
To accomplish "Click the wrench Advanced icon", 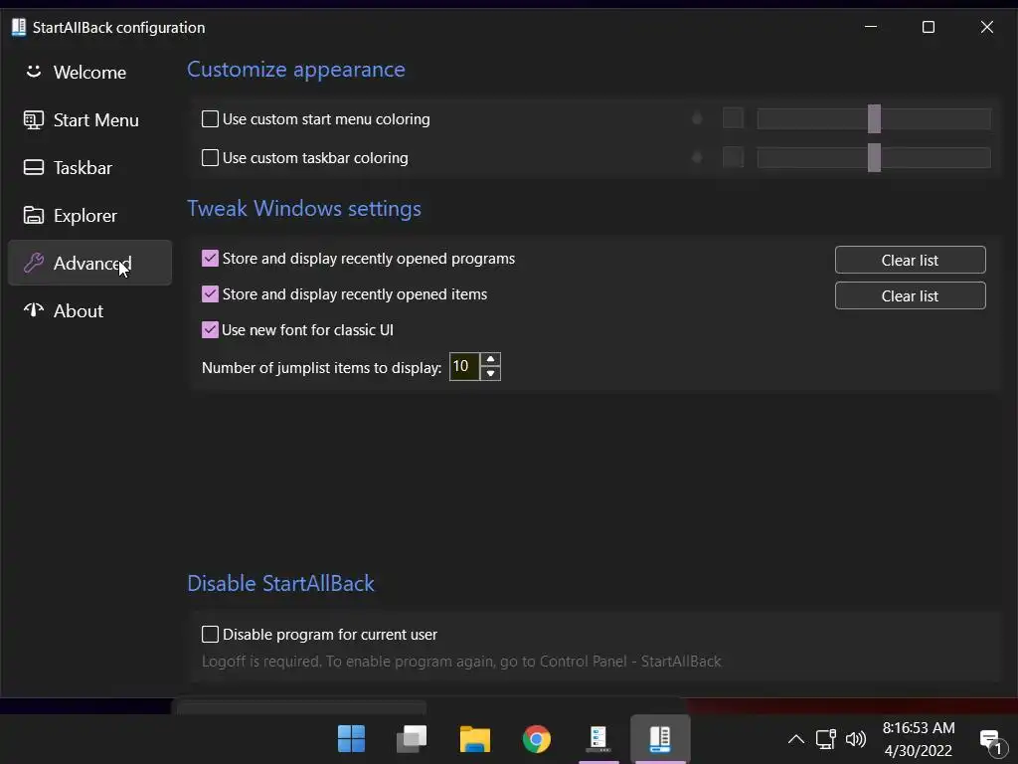I will click(33, 263).
